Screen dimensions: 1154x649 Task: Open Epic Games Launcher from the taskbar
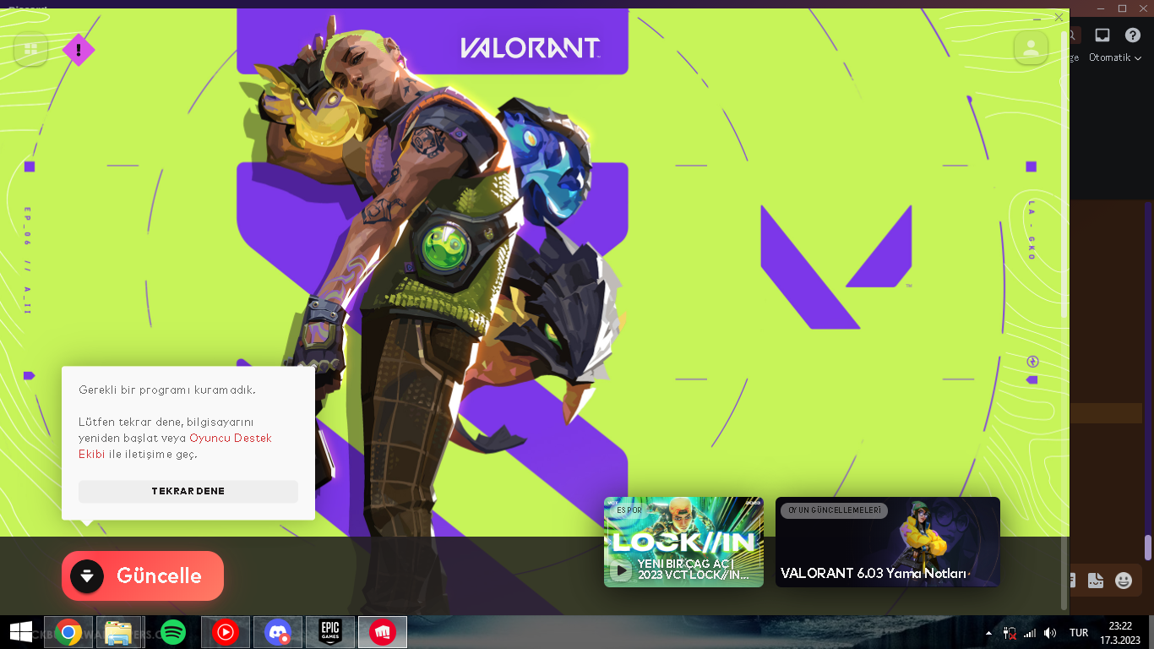(330, 632)
